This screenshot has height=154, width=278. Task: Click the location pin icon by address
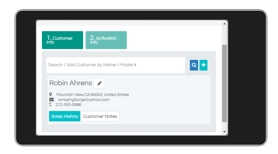(x=51, y=95)
